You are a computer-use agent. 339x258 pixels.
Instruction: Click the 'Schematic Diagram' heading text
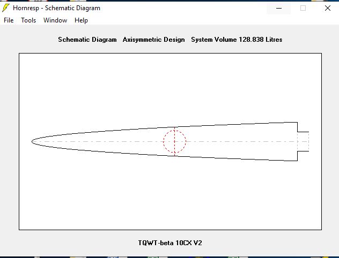click(87, 40)
